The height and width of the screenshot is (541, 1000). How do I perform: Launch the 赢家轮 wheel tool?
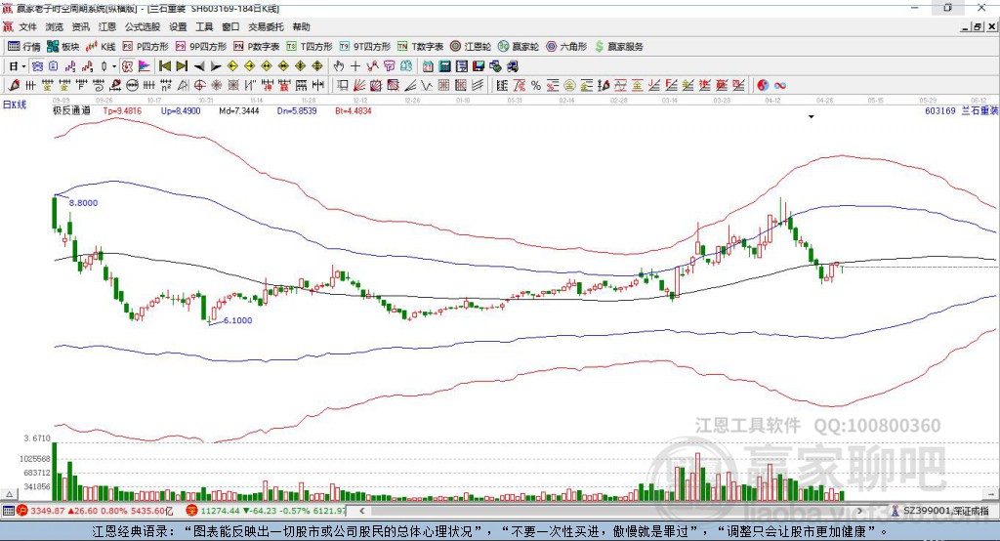[518, 47]
